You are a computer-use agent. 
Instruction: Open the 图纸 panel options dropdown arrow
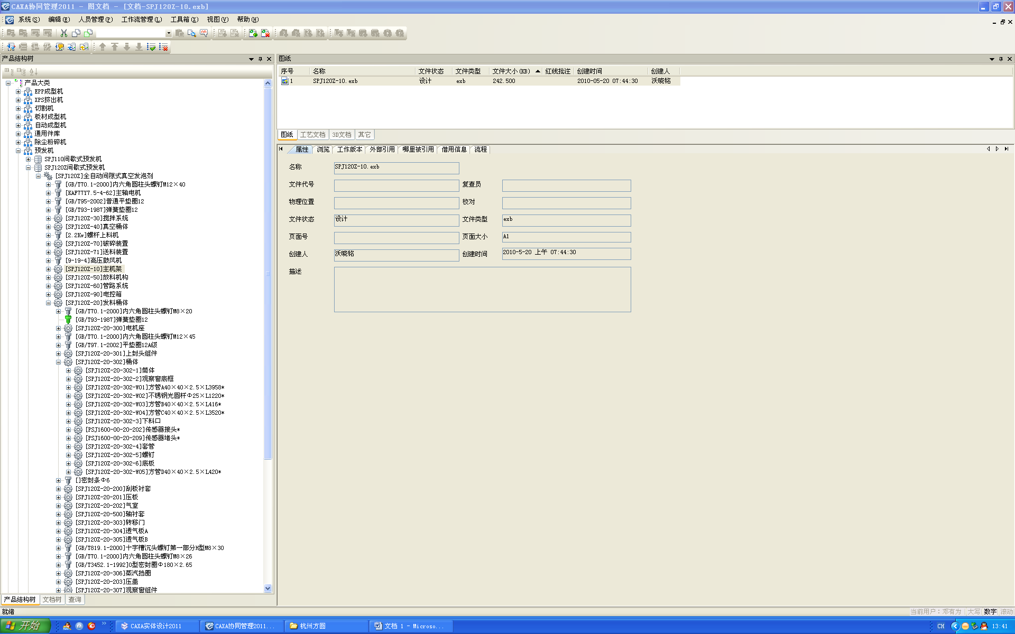pos(992,59)
